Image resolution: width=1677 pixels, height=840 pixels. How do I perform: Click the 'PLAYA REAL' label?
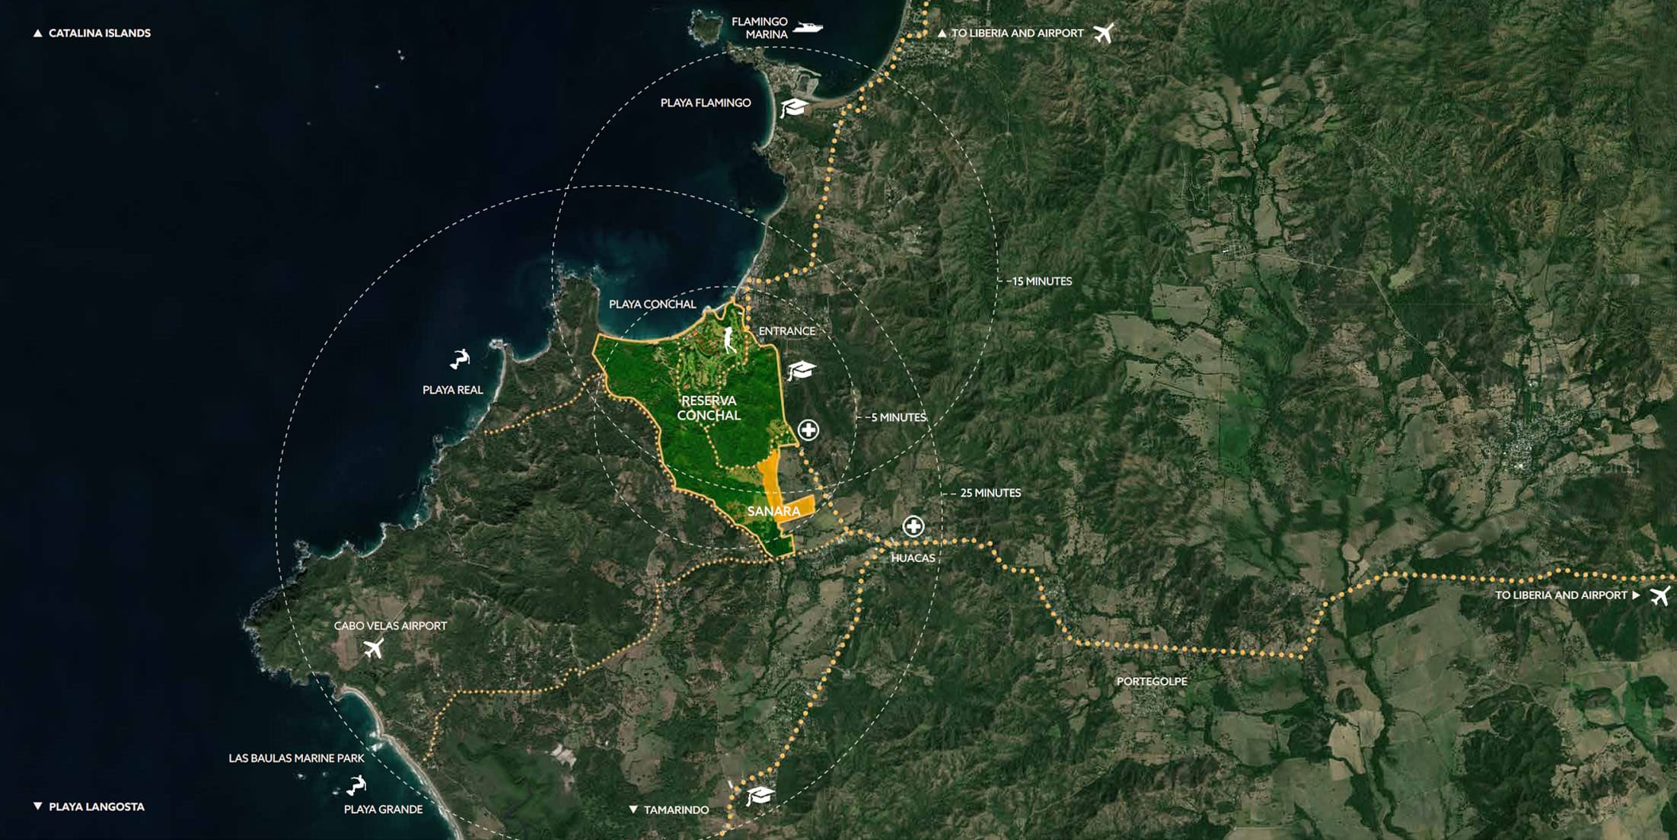click(453, 390)
